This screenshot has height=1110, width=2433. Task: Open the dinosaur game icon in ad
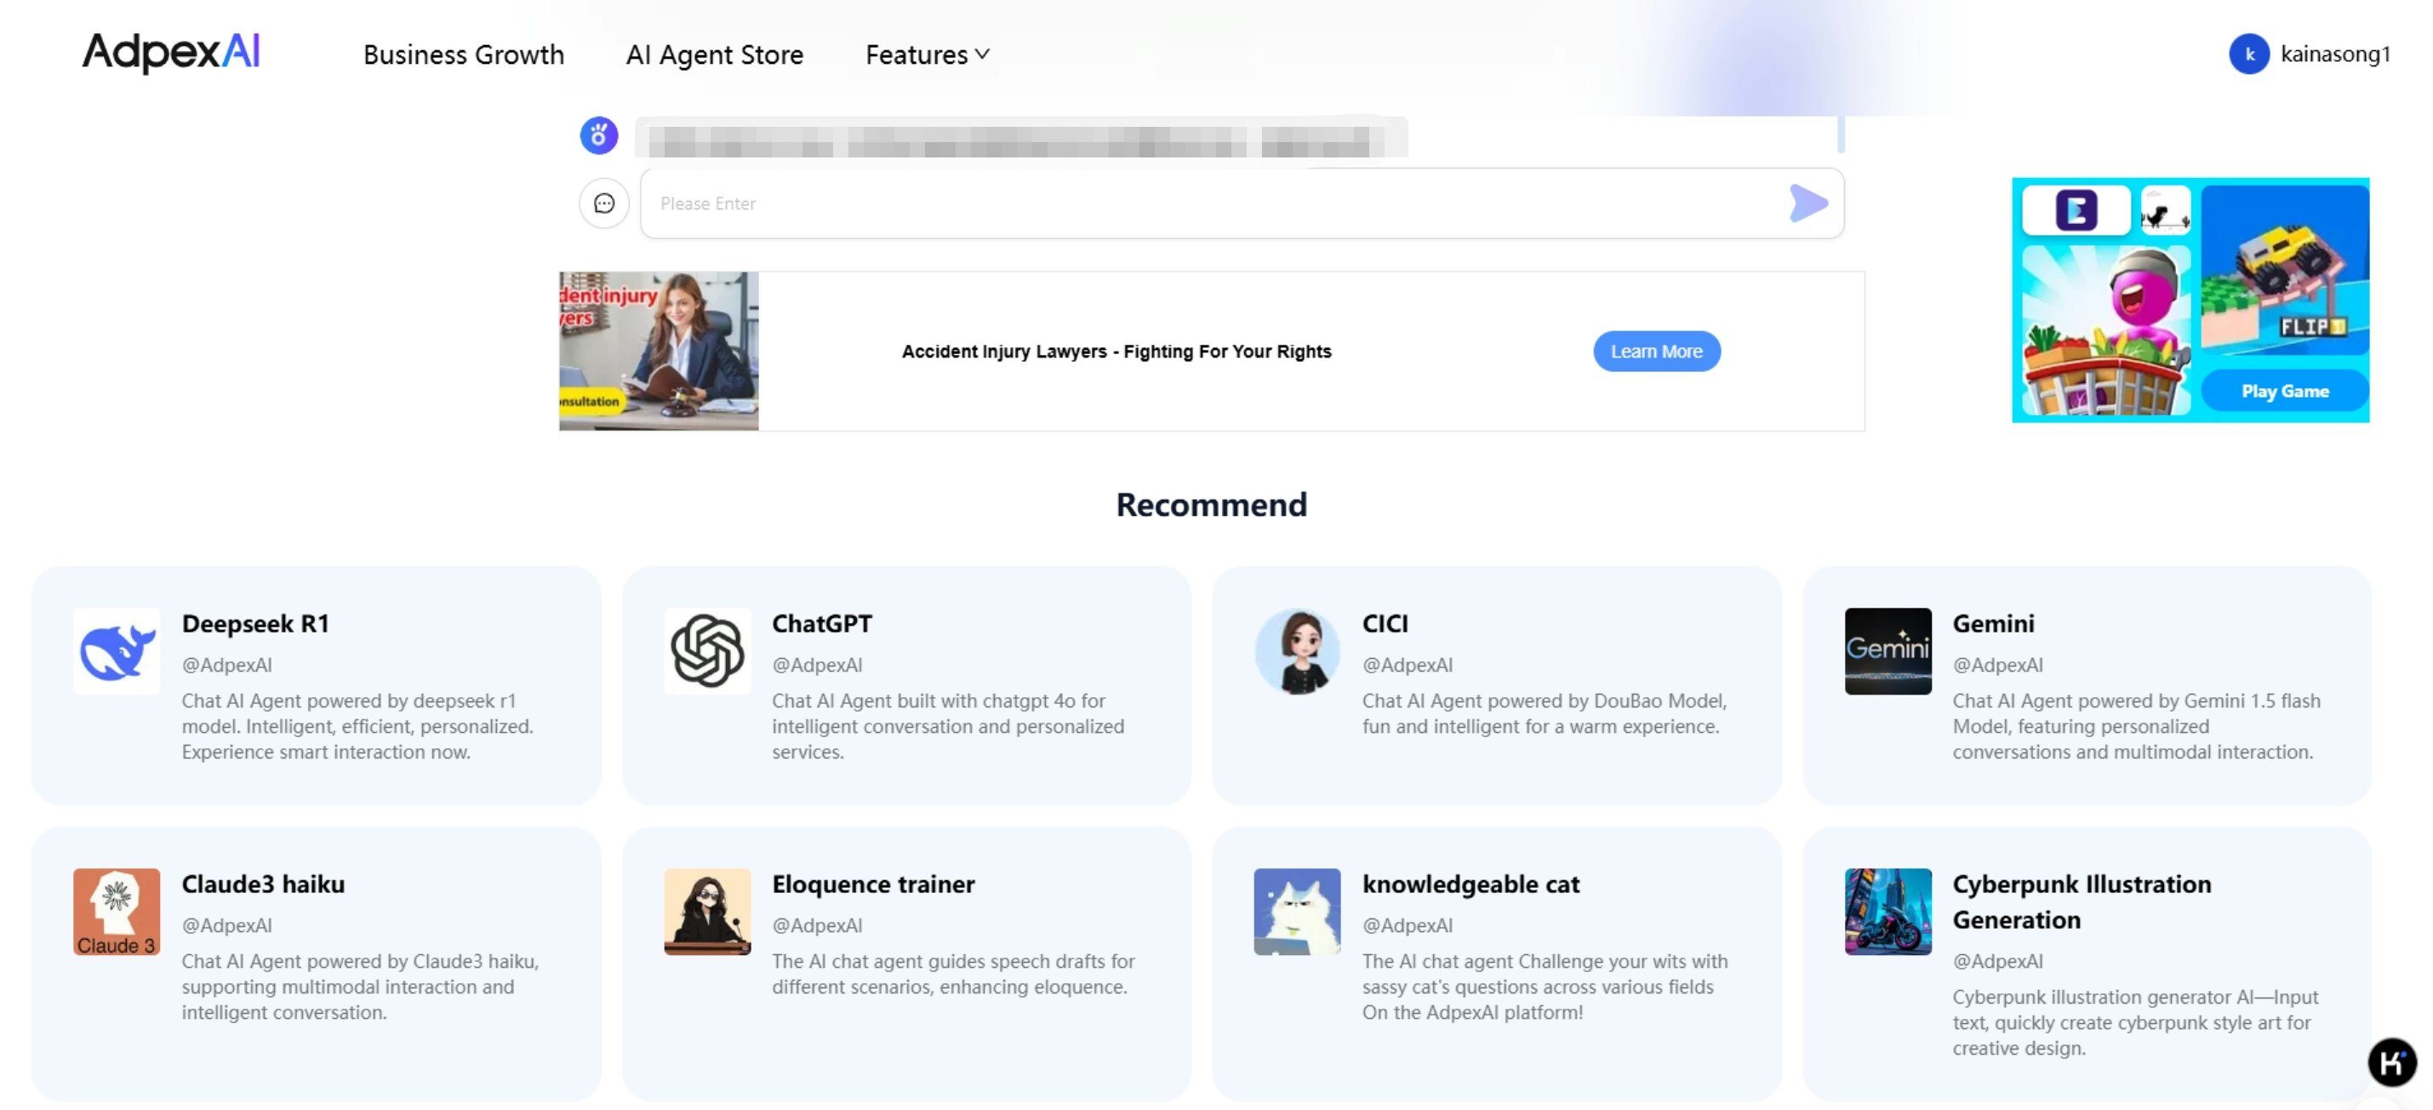tap(2165, 209)
